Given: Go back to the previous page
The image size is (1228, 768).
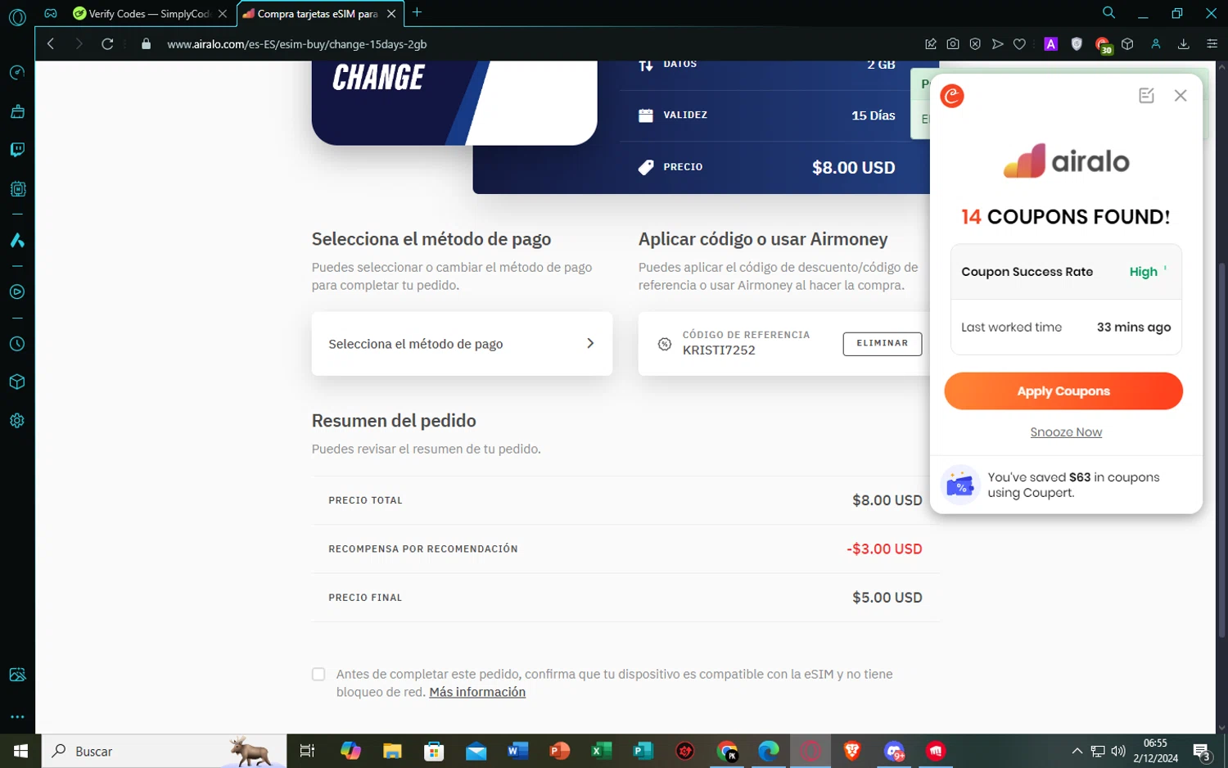Looking at the screenshot, I should [x=51, y=44].
